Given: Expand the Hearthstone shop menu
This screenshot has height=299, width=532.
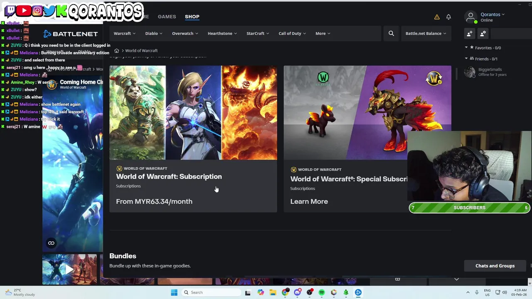Looking at the screenshot, I should 222,33.
